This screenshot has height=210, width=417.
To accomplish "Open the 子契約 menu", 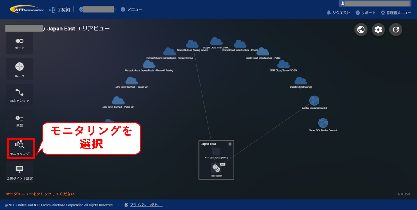I will [59, 10].
